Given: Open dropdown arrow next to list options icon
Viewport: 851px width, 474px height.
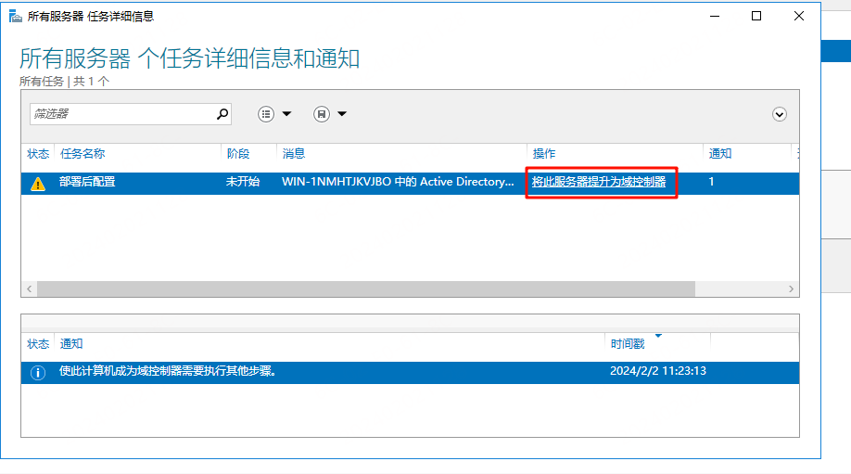Looking at the screenshot, I should coord(286,114).
